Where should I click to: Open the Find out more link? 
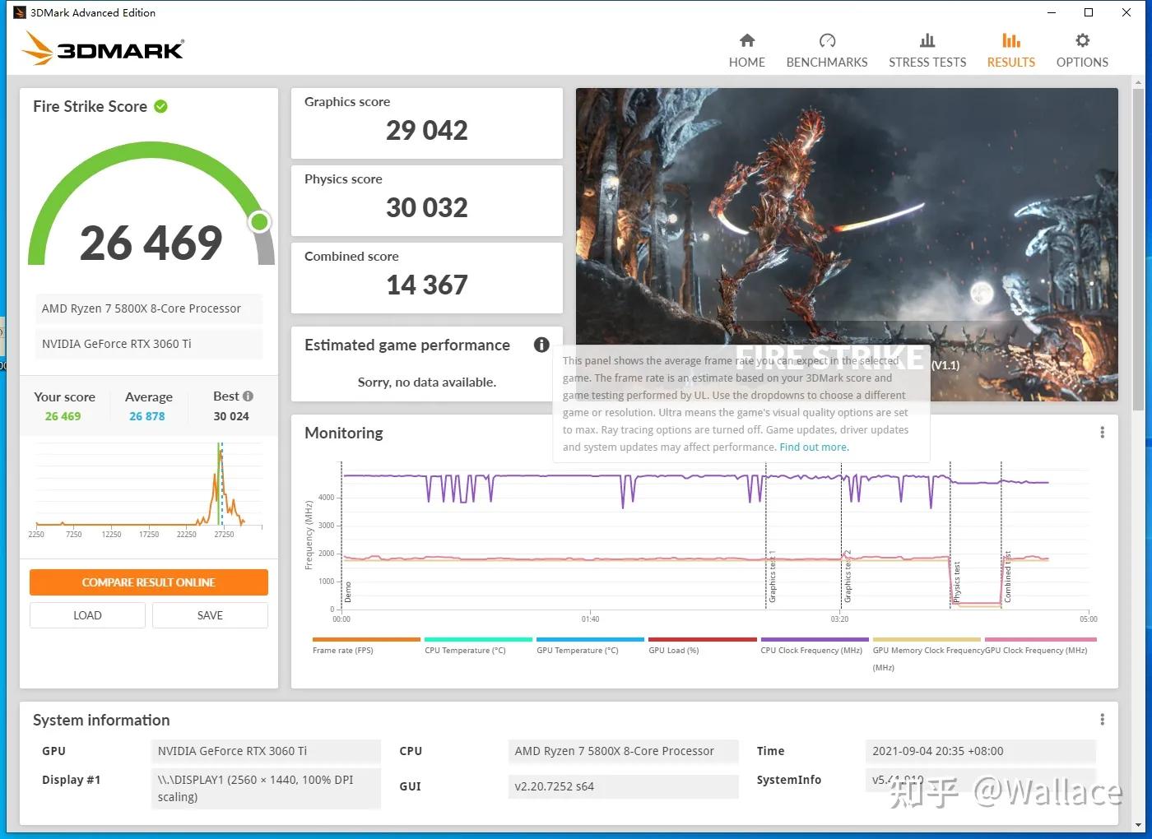[813, 447]
